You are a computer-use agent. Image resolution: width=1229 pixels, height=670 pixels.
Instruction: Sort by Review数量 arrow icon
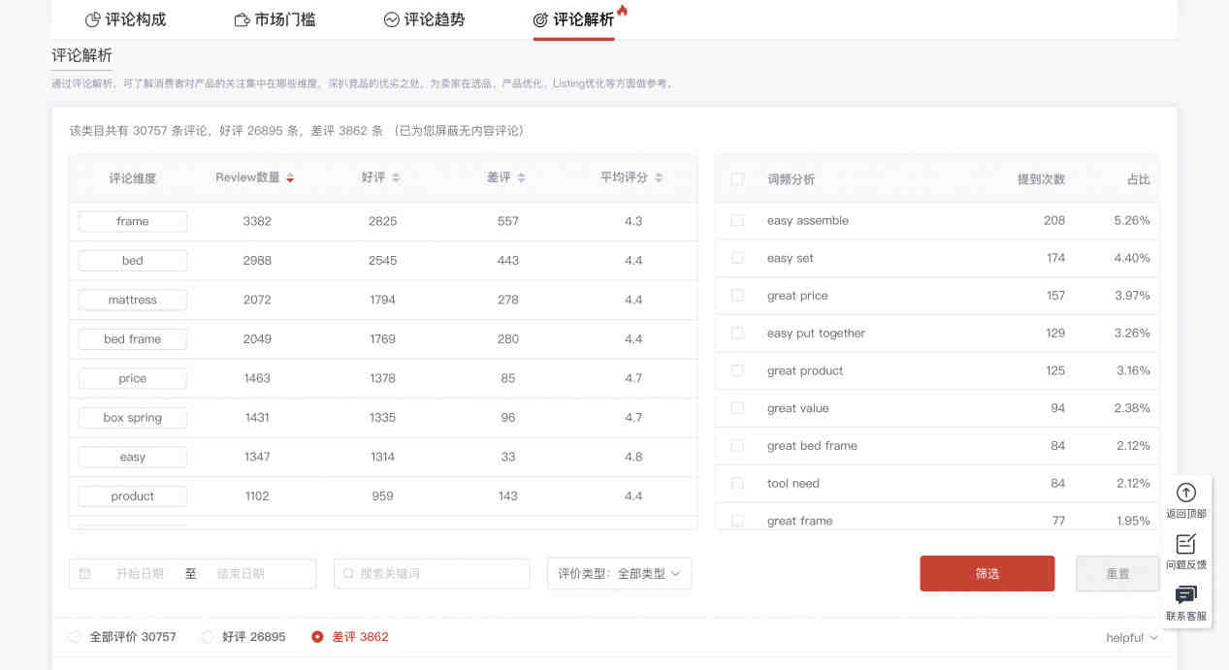point(290,178)
